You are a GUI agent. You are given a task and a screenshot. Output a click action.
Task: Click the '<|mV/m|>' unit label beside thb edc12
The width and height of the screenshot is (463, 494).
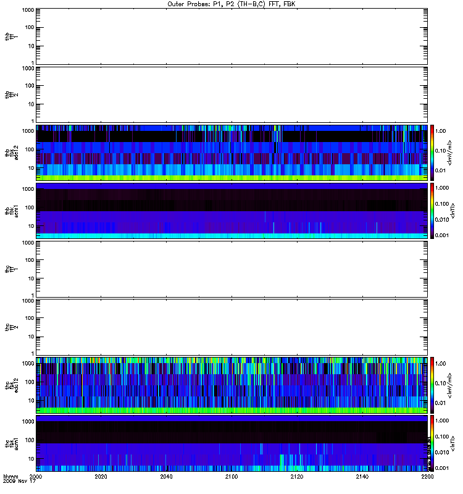[450, 153]
